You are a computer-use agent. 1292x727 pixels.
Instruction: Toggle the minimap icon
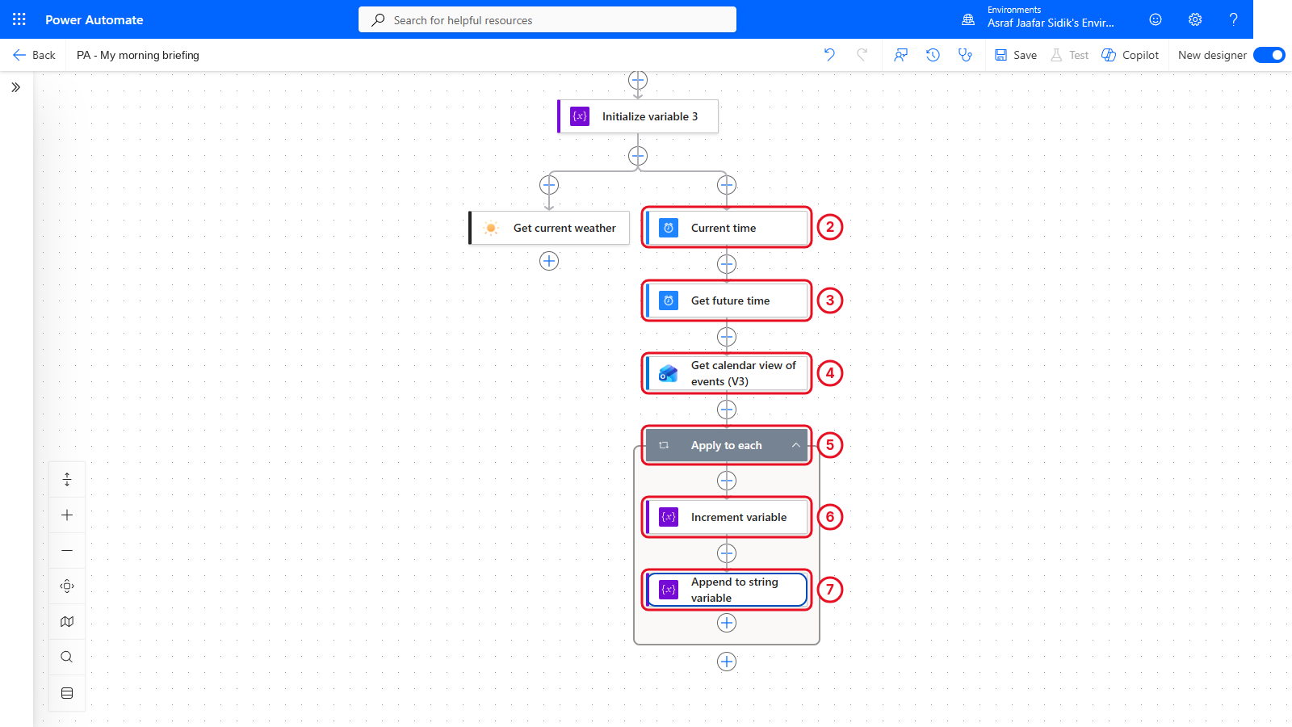coord(67,622)
